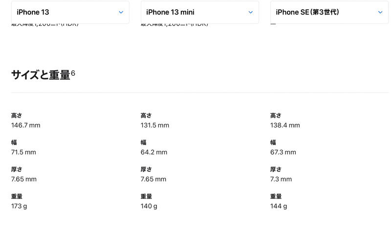Screen dimensions: 391x231
Task: Click the 140 g weight value
Action: (149, 206)
